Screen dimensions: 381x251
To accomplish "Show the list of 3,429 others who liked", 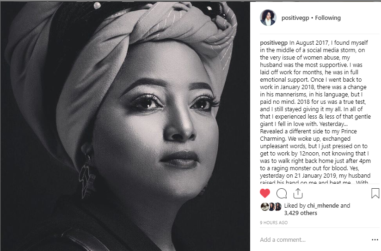I will 301,213.
